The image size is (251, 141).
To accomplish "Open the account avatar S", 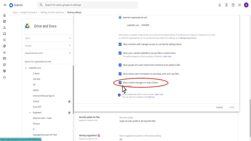I will [x=246, y=5].
